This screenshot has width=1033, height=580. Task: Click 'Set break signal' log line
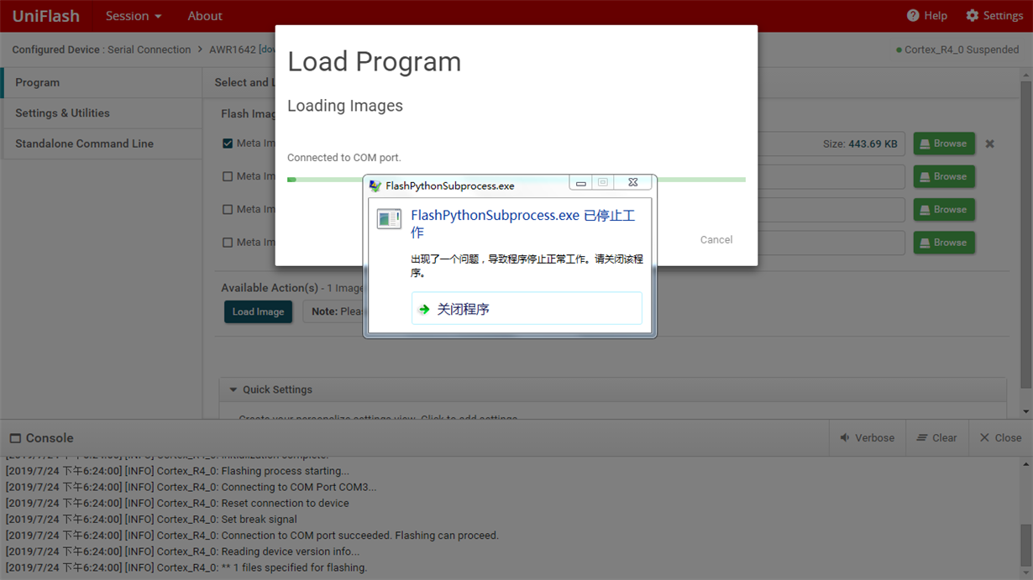tap(151, 519)
